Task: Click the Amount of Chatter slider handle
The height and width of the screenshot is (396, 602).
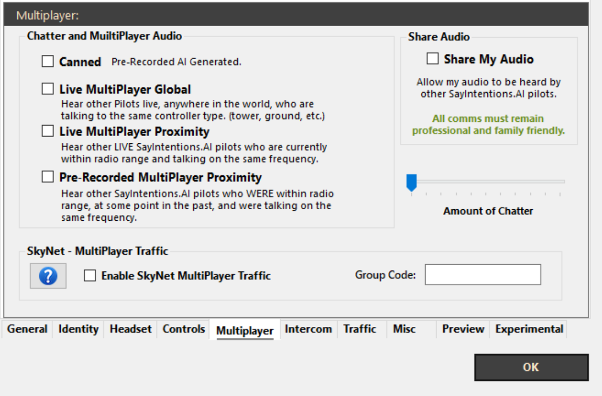Action: click(x=411, y=182)
